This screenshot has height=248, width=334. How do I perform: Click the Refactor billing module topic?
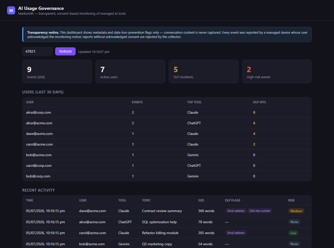[160, 233]
